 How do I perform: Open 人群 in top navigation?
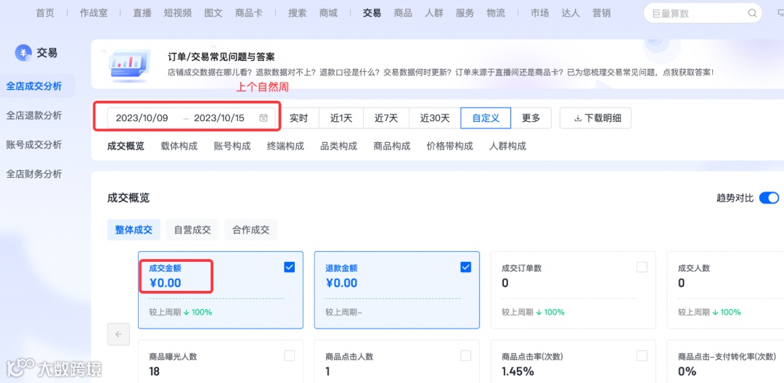(434, 14)
